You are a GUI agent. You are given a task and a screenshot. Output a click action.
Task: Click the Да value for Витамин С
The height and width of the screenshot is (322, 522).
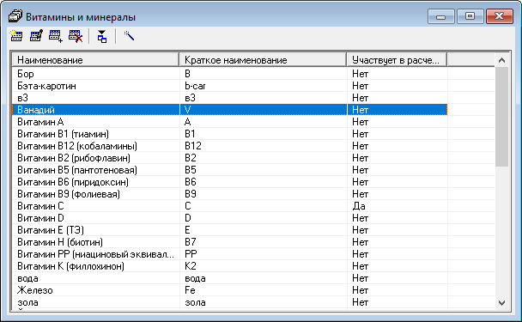coord(398,206)
